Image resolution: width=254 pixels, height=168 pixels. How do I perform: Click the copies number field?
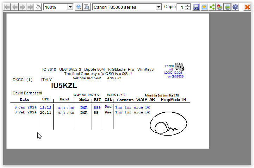[x=181, y=7]
